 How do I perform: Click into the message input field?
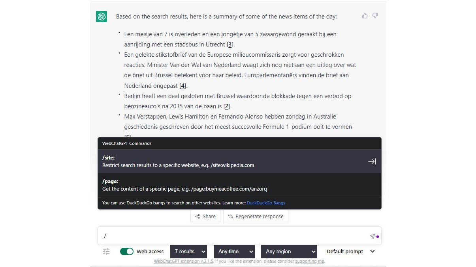(x=233, y=236)
